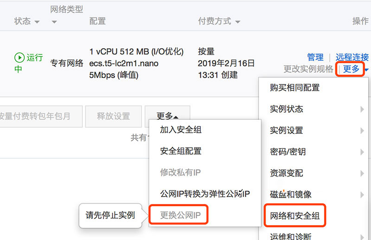Open the 远程连接 link

click(x=352, y=57)
